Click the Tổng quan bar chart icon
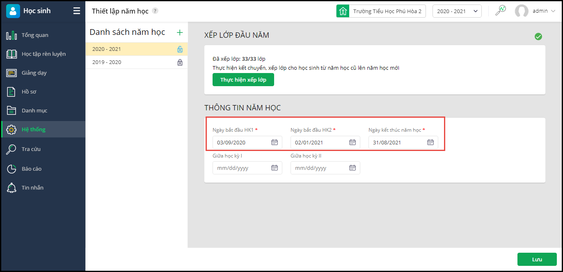 click(x=11, y=35)
